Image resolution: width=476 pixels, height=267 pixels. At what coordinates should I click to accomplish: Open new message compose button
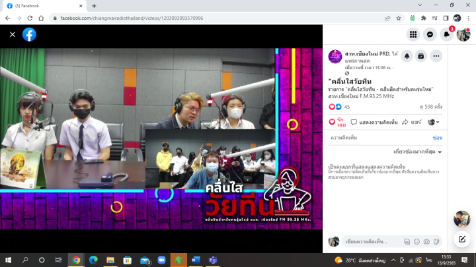(462, 239)
